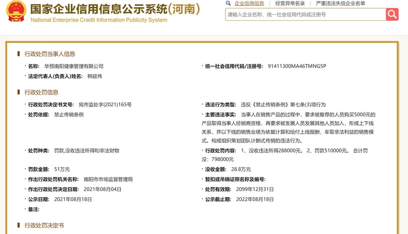
Task: Click the red search magnifier button
Action: click(392, 14)
